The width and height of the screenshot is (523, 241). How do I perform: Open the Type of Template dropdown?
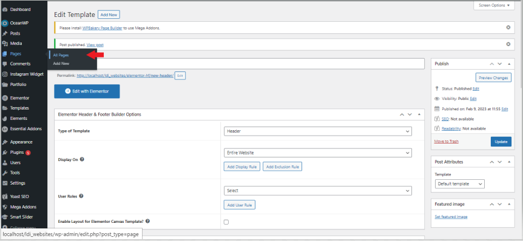[x=318, y=131]
